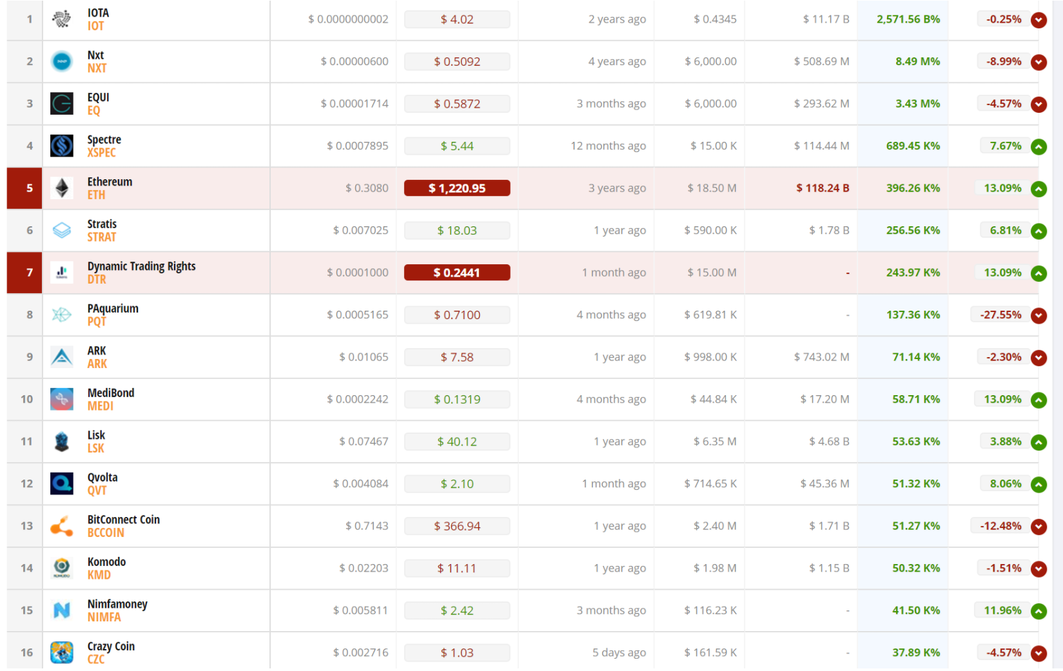Click the IOTA coin logo icon
1063x671 pixels.
click(x=62, y=19)
